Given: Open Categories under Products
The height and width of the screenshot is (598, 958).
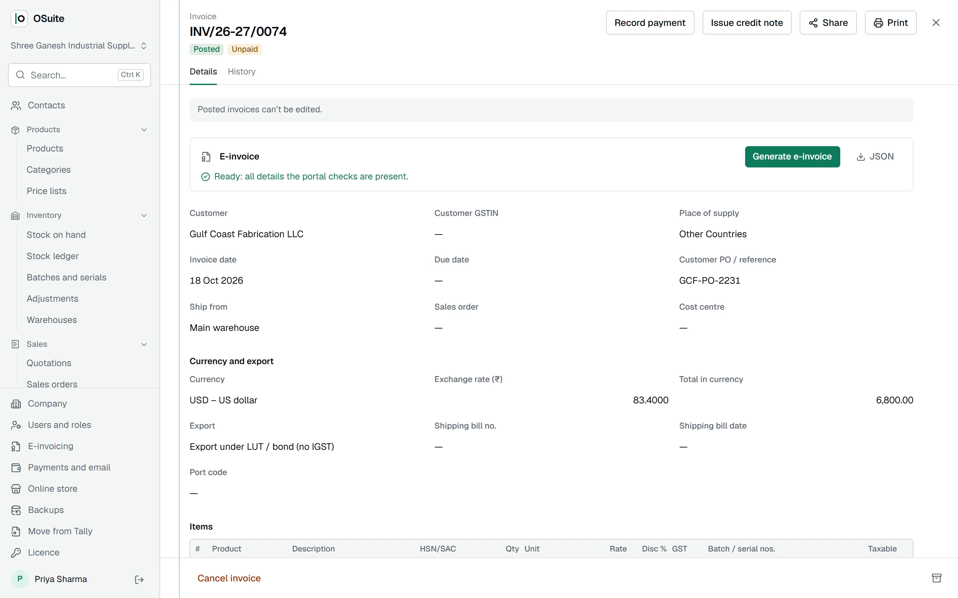Looking at the screenshot, I should (x=48, y=170).
